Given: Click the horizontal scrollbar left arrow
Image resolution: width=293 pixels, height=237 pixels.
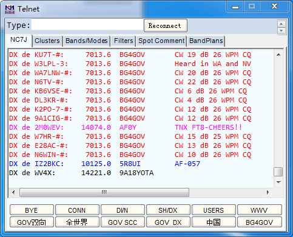Looking at the screenshot, I should pos(13,192).
